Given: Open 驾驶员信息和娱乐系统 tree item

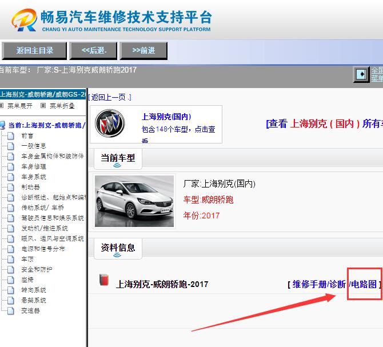Looking at the screenshot, I should (x=53, y=218).
